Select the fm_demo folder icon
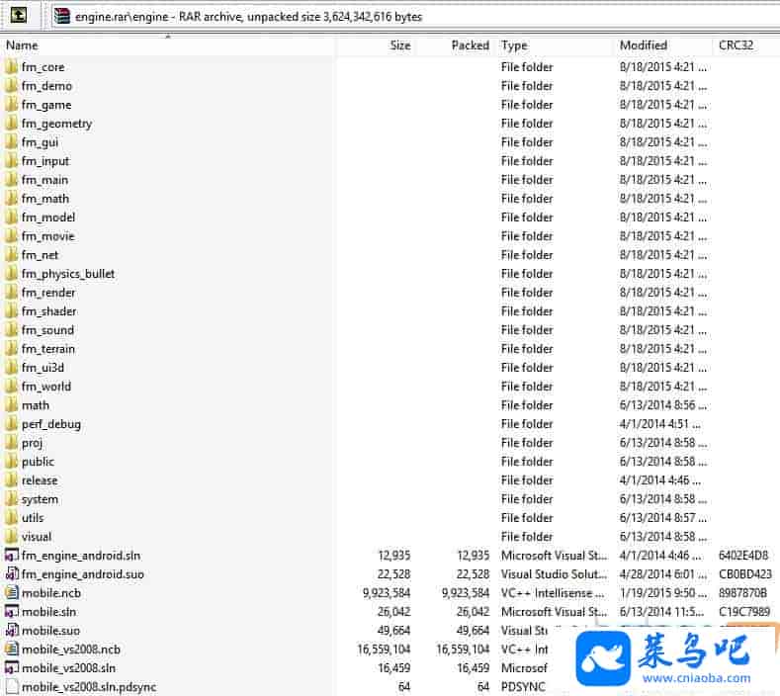The height and width of the screenshot is (696, 780). point(11,86)
